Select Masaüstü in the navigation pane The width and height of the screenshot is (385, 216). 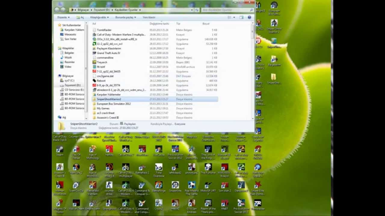pos(70,34)
